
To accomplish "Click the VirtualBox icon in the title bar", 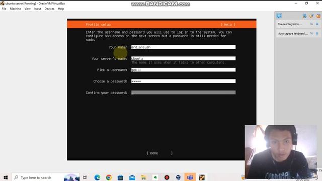I will pyautogui.click(x=2, y=4).
